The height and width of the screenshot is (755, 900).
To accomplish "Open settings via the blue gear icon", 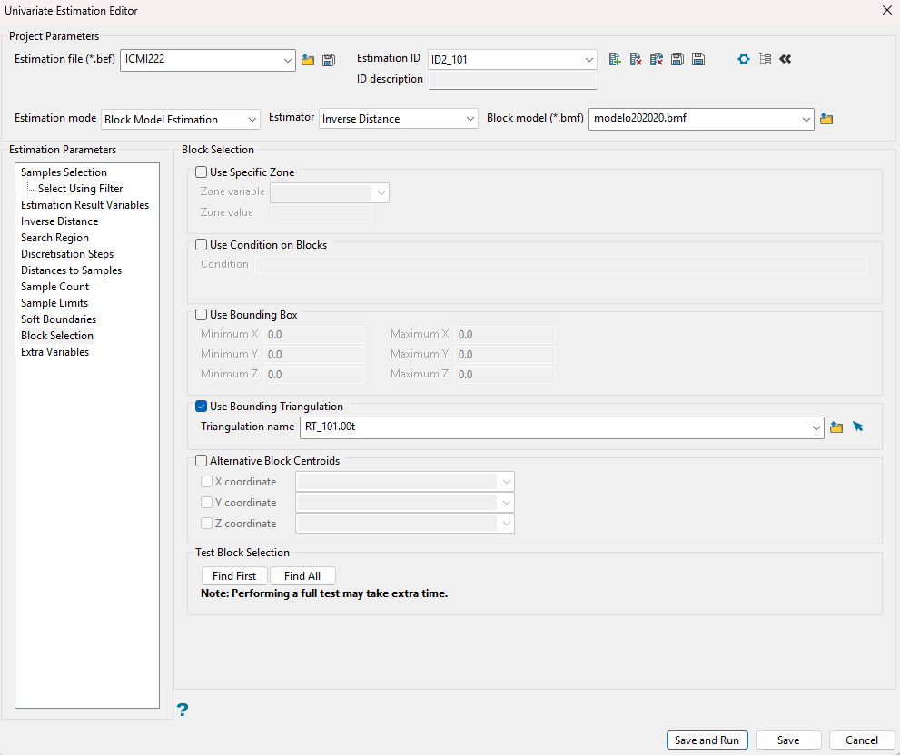I will pos(743,59).
